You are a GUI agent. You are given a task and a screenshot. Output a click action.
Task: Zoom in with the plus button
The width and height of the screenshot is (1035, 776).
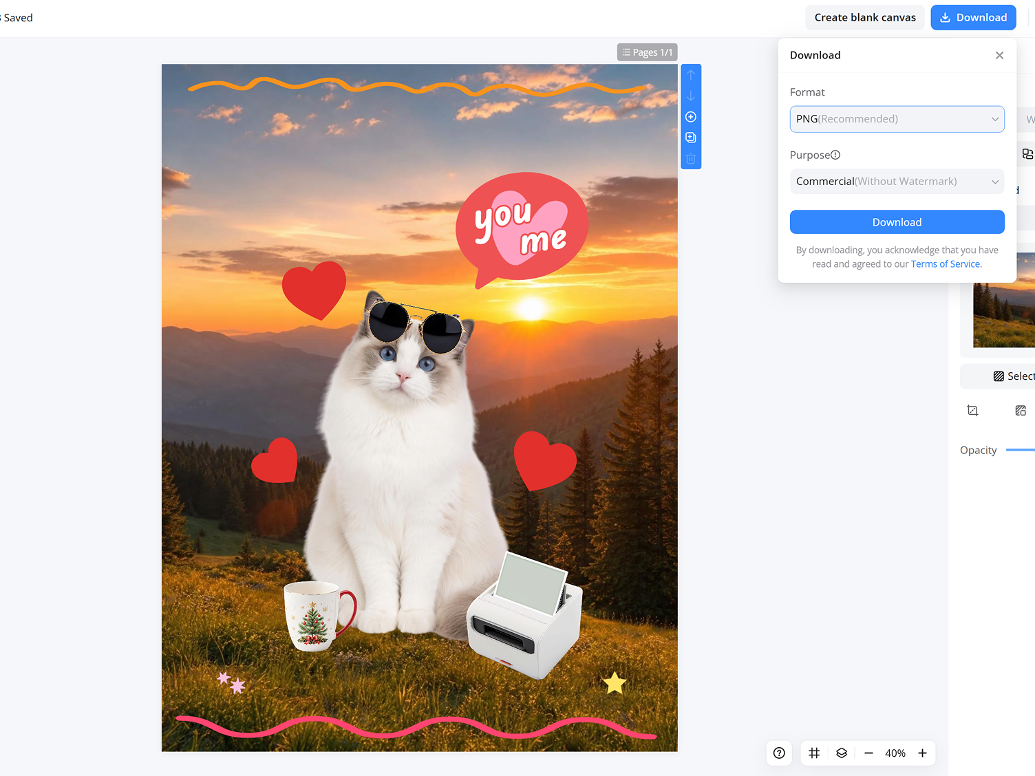tap(923, 753)
